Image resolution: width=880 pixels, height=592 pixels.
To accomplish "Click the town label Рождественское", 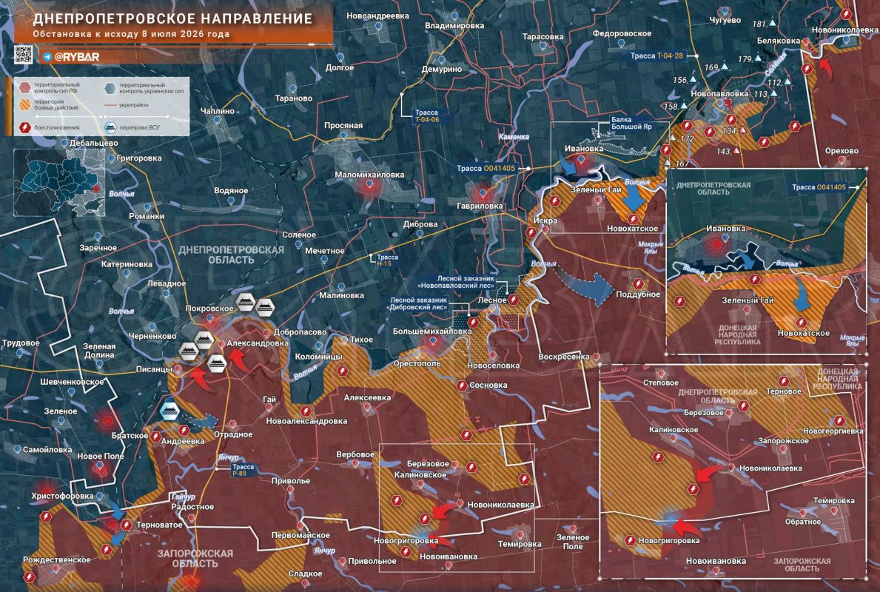I will pos(57,560).
